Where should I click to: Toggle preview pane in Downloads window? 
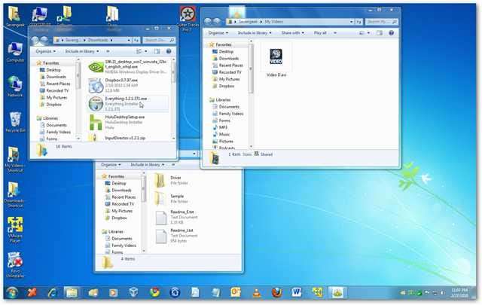point(157,51)
